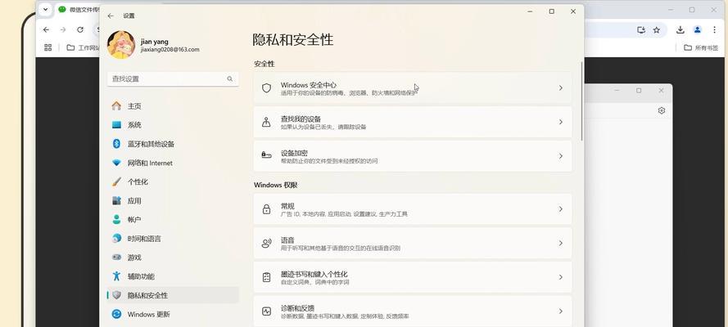Click the shield icon in Windows 安全中心 row
728x327 pixels.
[266, 88]
